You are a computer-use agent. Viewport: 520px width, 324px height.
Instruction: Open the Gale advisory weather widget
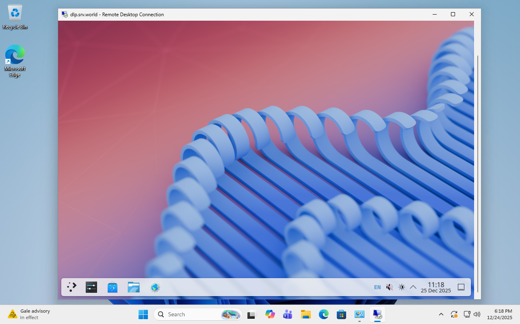coord(28,314)
